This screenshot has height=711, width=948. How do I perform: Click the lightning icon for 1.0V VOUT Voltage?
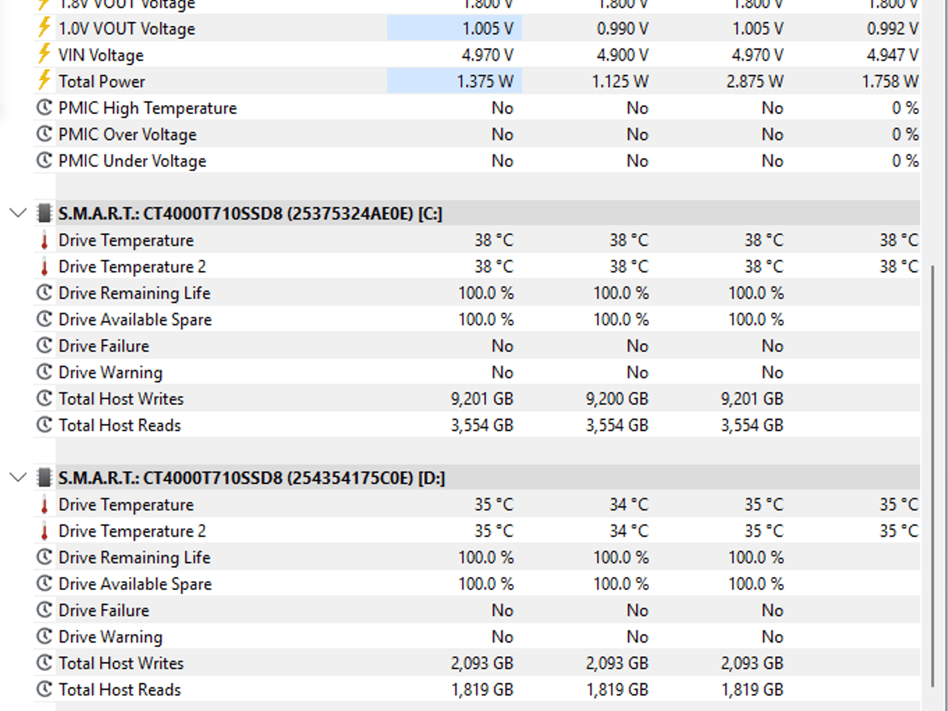[x=44, y=28]
